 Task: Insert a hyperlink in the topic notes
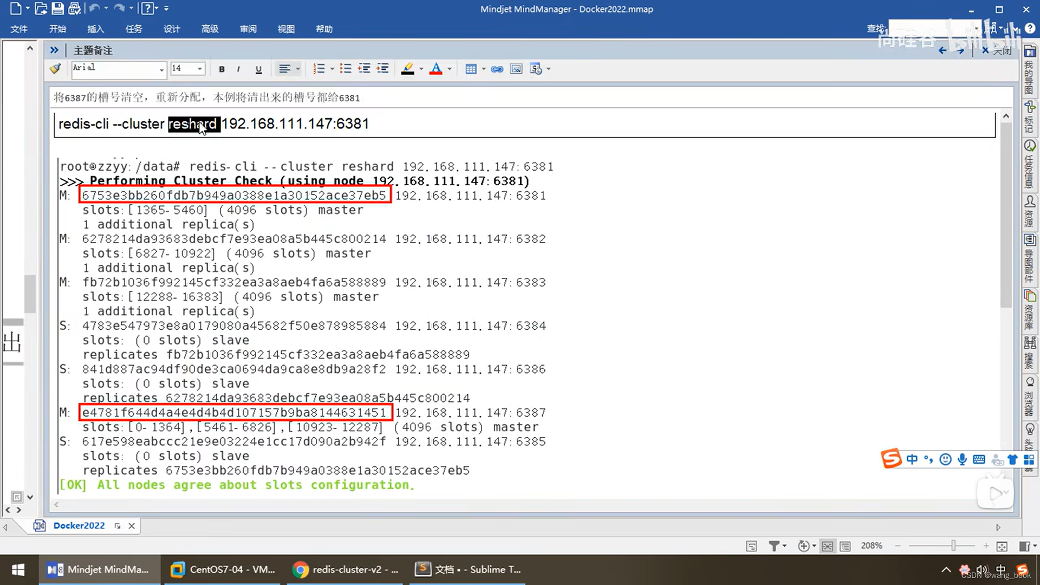click(x=497, y=69)
